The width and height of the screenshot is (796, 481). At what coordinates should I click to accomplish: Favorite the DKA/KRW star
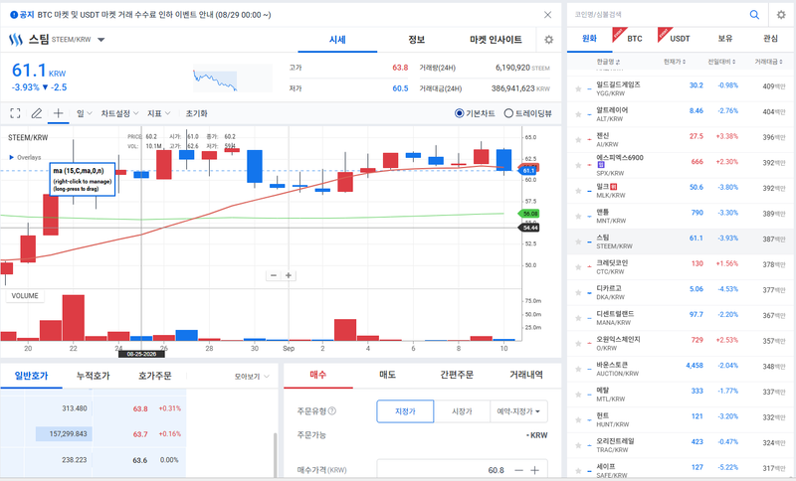pyautogui.click(x=578, y=292)
